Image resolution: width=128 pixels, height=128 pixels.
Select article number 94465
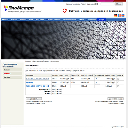54,82
